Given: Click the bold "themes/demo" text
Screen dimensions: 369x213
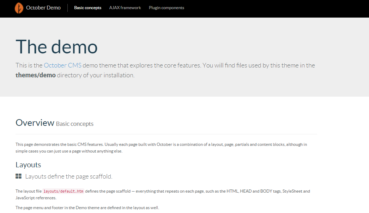Looking at the screenshot, I should tap(35, 75).
